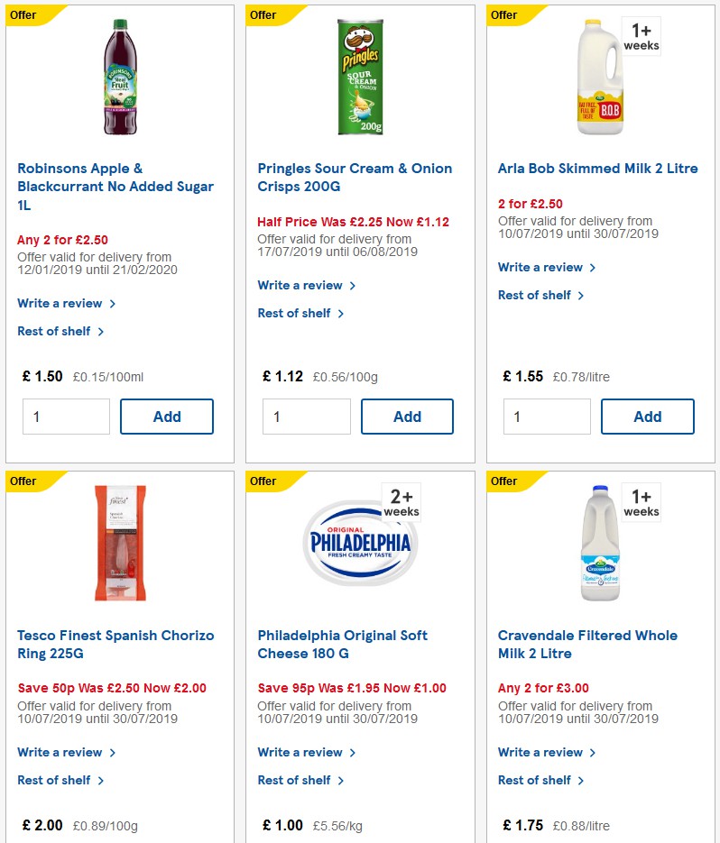
Task: Click the Pringles Sour Cream & Onion product image
Action: click(x=360, y=77)
